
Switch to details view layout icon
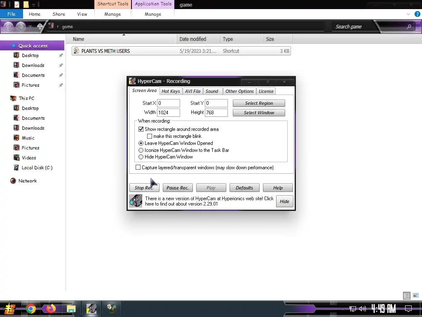[x=407, y=296]
